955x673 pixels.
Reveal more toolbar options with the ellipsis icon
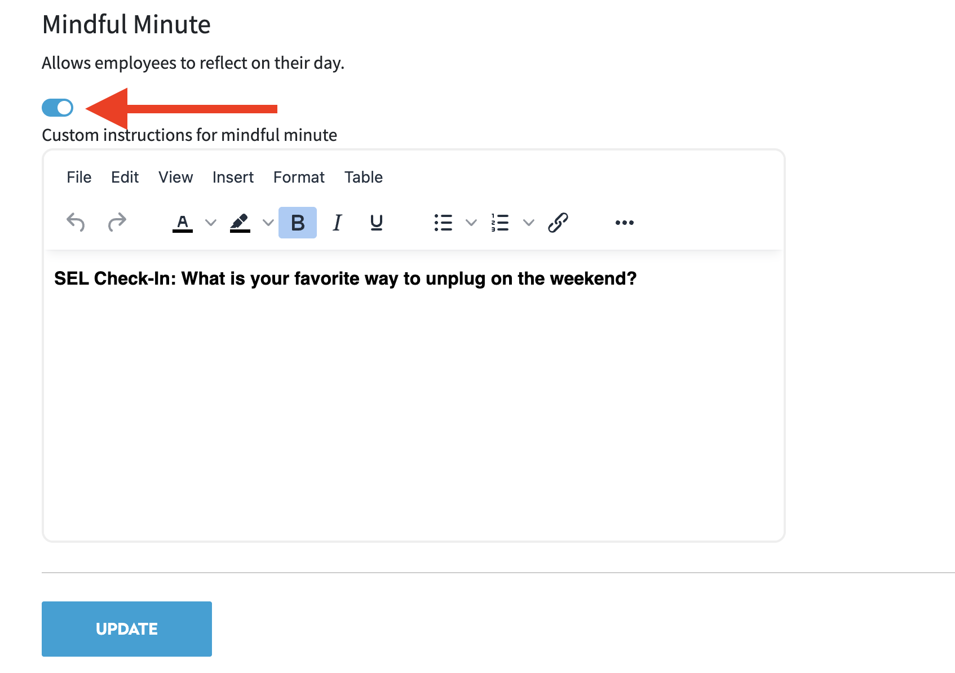pyautogui.click(x=624, y=222)
